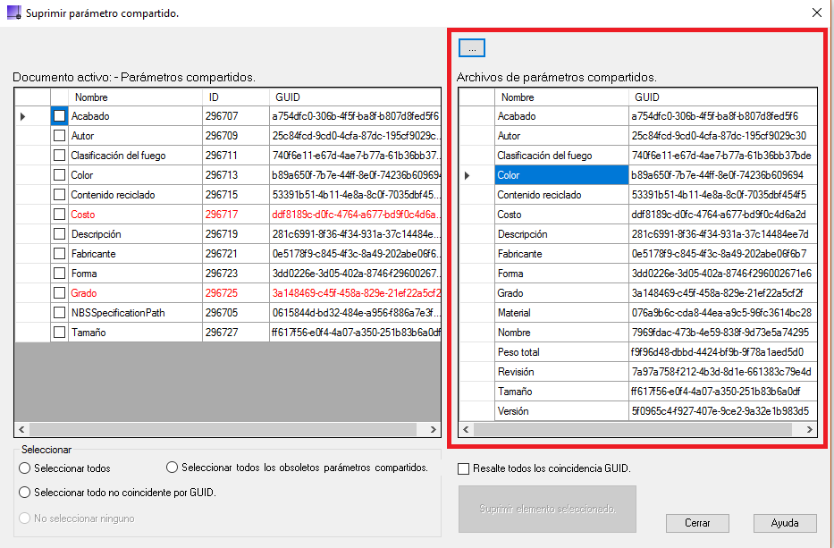Tick the red Grado parameter checkbox

pos(60,293)
